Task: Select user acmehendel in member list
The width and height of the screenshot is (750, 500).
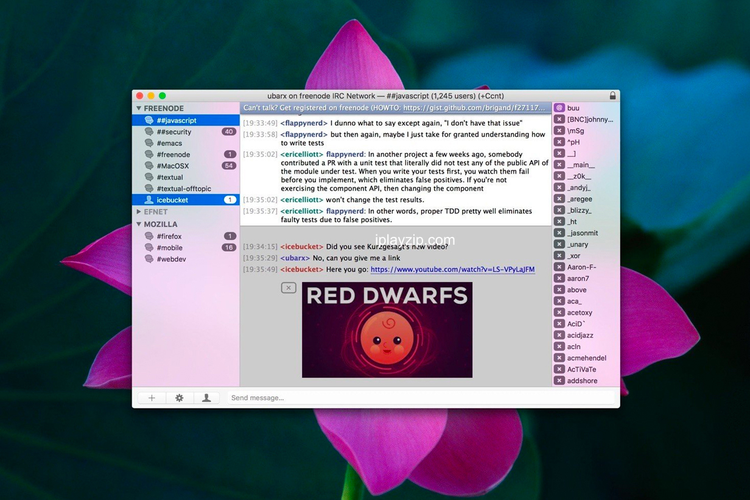Action: pos(586,358)
